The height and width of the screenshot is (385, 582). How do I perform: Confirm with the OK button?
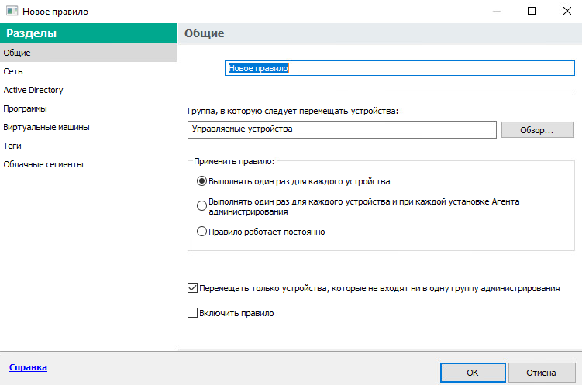(473, 373)
